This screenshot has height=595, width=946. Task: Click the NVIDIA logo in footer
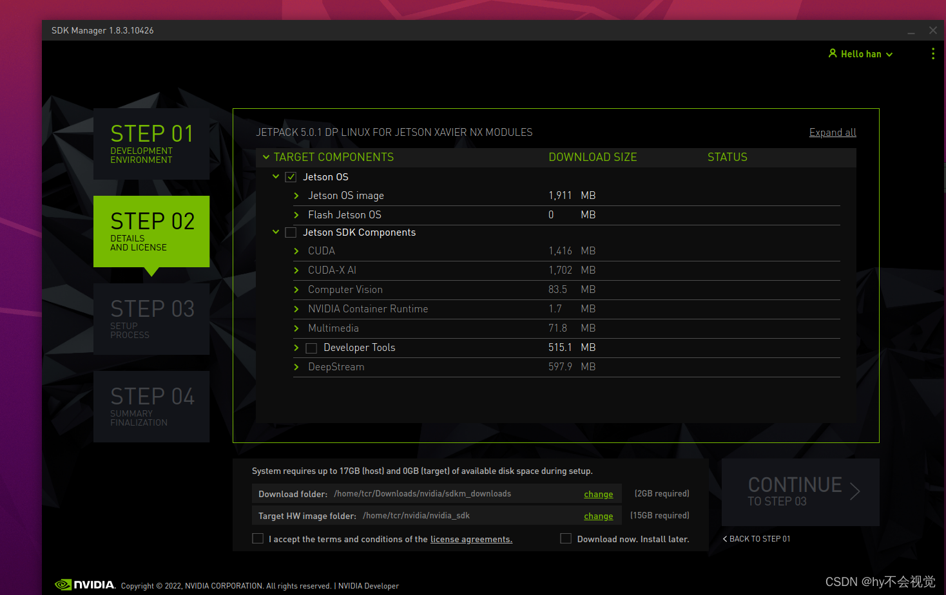[85, 585]
